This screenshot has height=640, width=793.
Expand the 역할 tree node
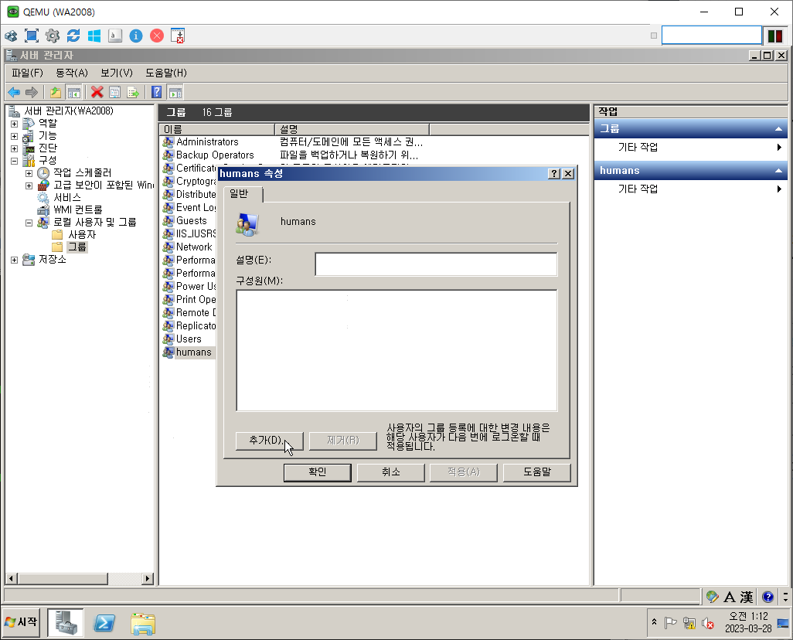[14, 124]
